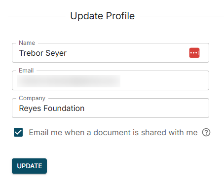Focus the Name input field
224x186 pixels.
click(x=111, y=53)
